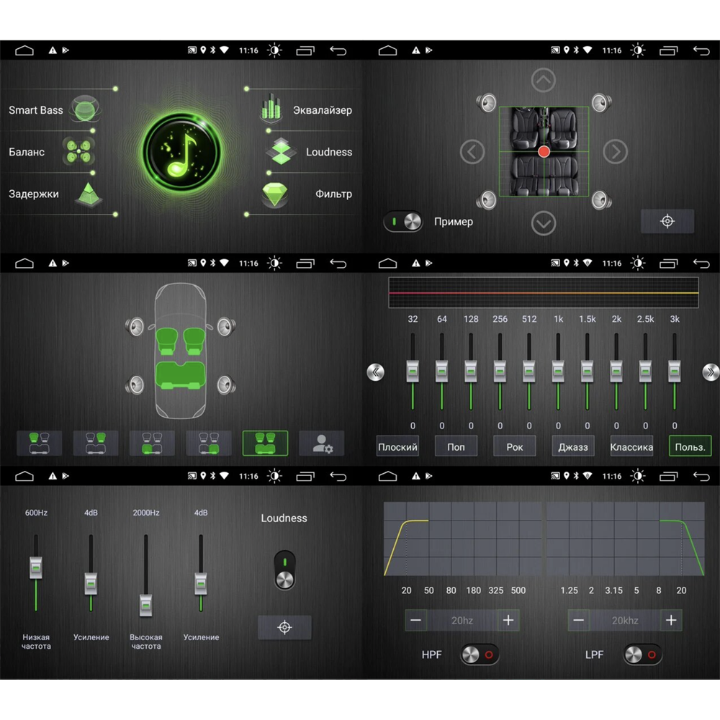Reset balance with crosshair button near Пример
The image size is (720, 720).
[667, 221]
